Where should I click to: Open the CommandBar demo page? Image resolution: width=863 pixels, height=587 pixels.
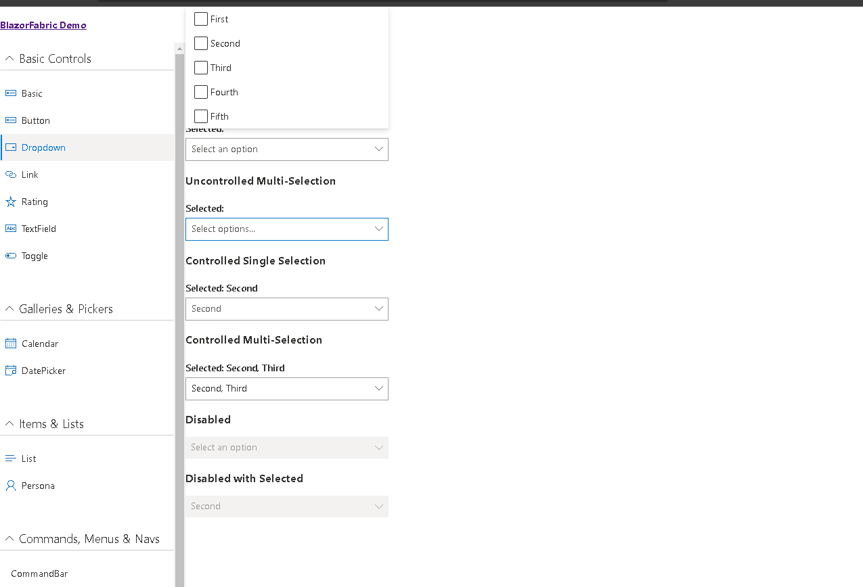click(39, 573)
